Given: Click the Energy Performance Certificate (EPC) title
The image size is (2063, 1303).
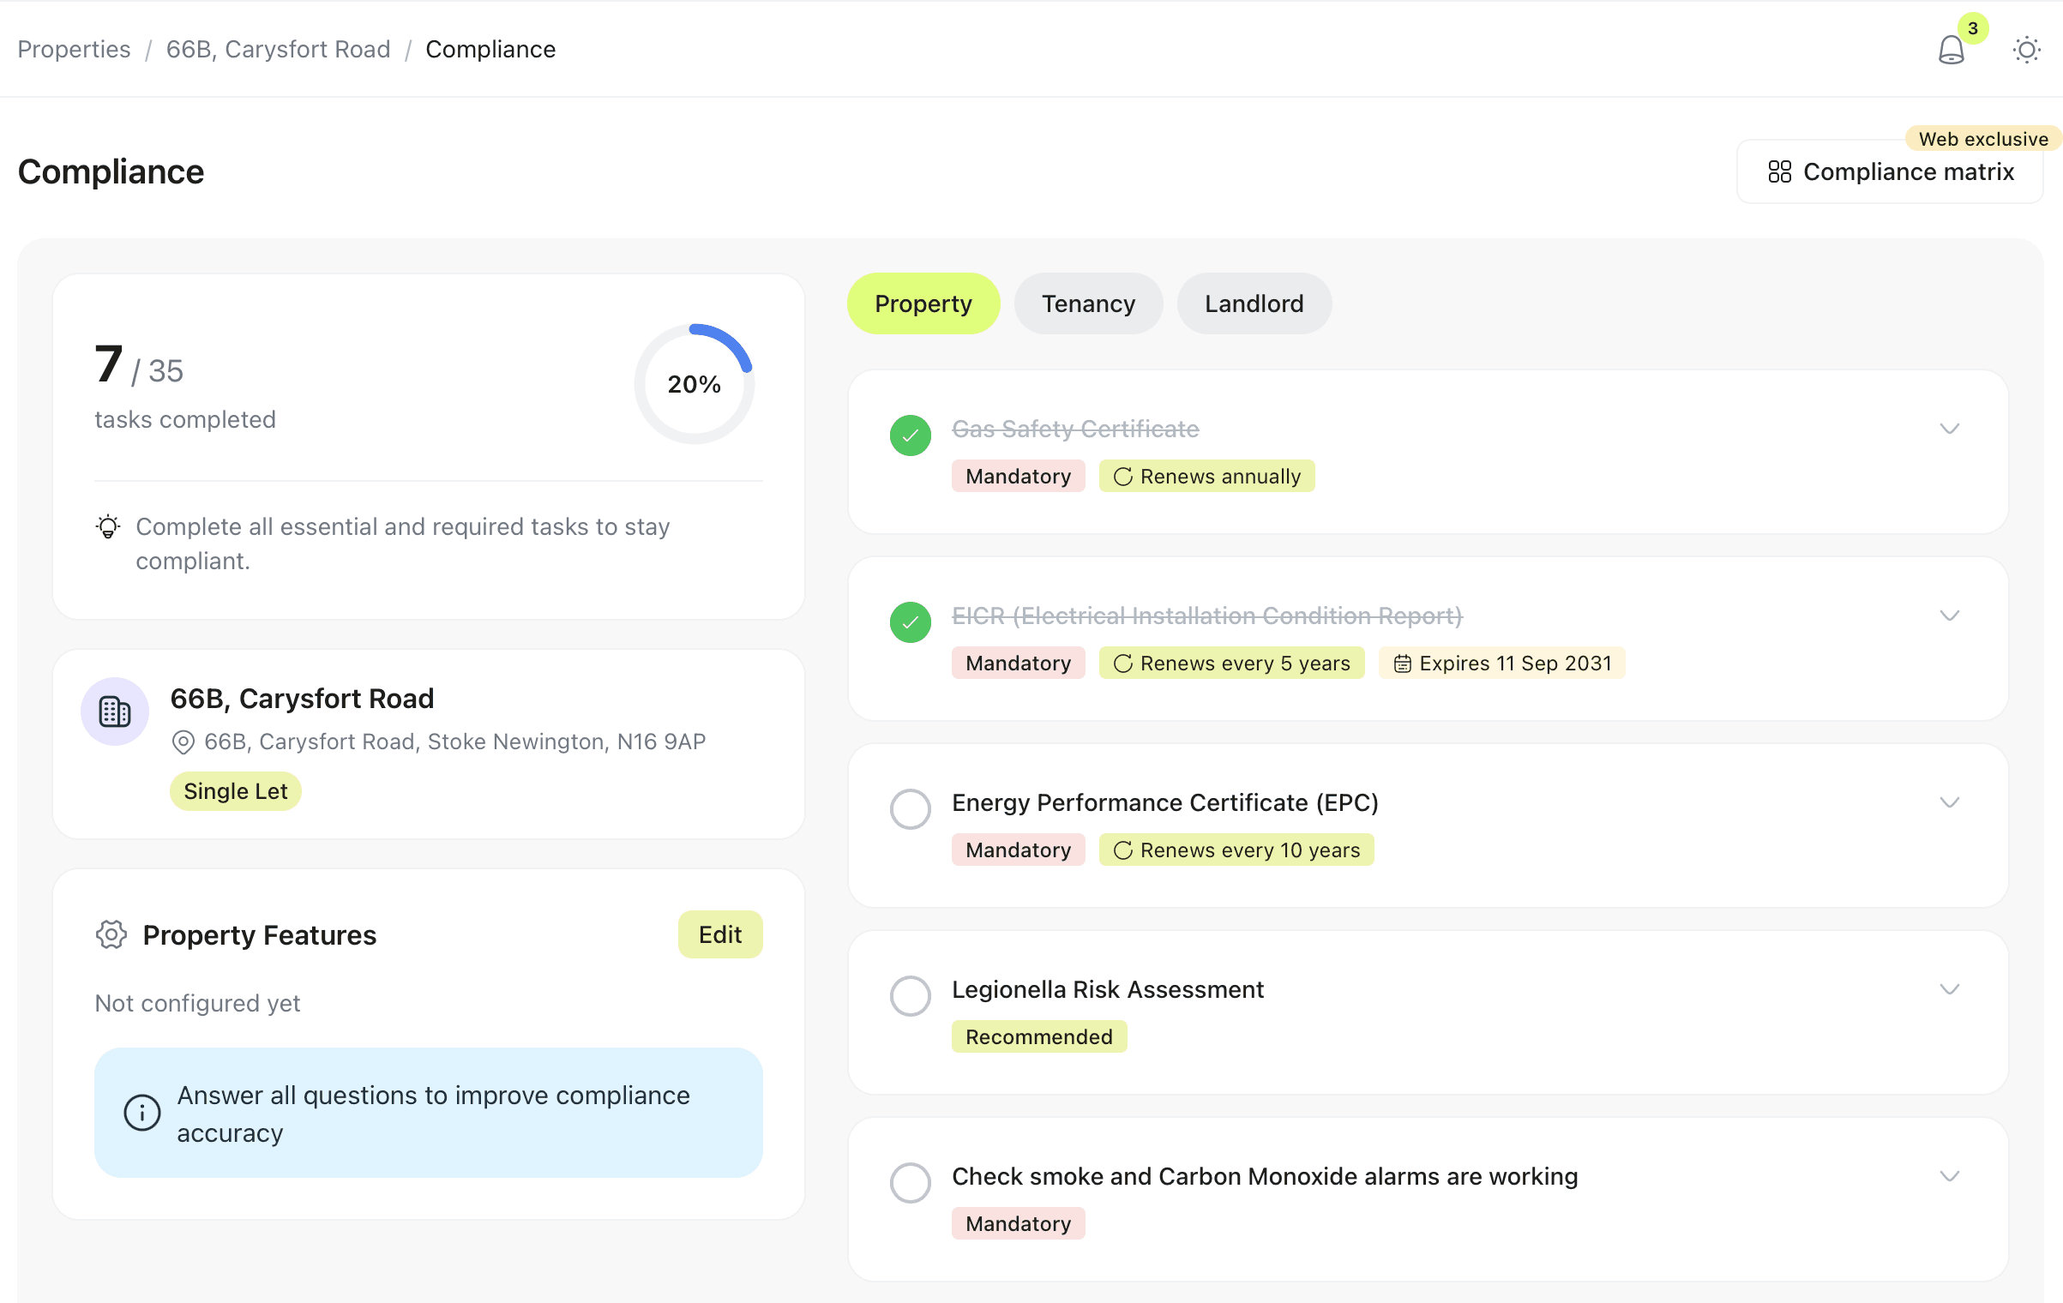Looking at the screenshot, I should 1165,802.
